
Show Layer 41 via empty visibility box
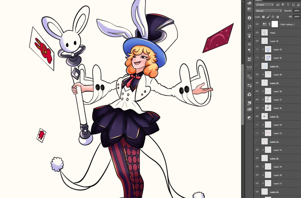click(257, 66)
